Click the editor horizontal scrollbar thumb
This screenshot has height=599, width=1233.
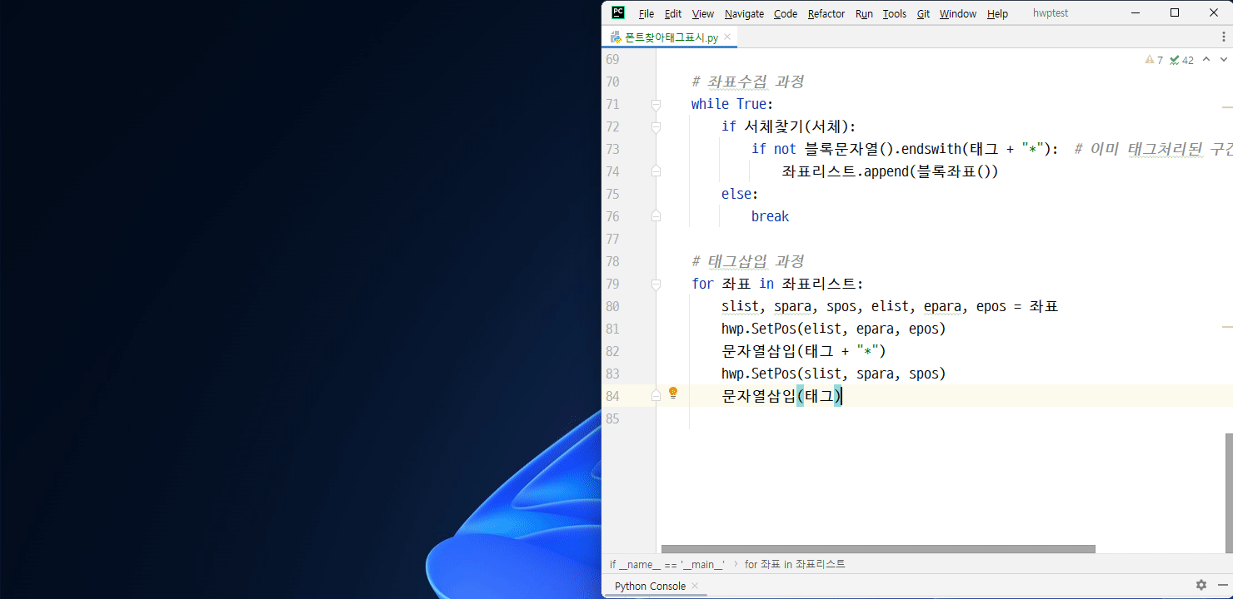(x=878, y=549)
